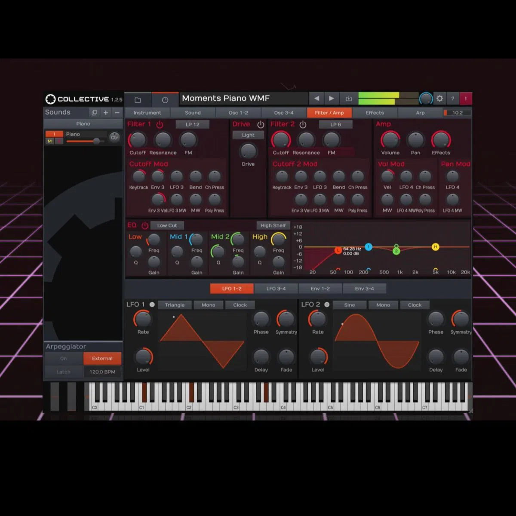
Task: Go to the next preset arrow
Action: click(332, 98)
